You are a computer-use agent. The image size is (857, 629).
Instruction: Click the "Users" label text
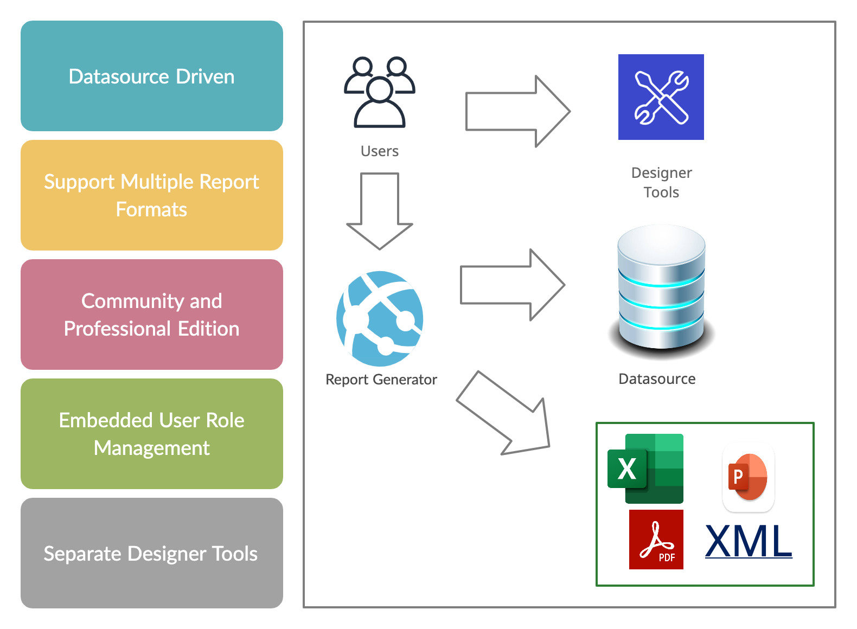380,151
